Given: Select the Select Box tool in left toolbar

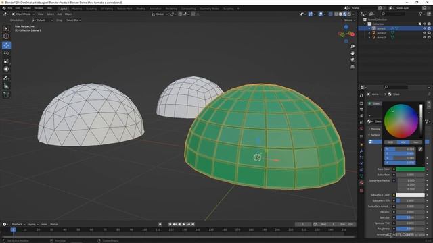Looking at the screenshot, I should 6,28.
